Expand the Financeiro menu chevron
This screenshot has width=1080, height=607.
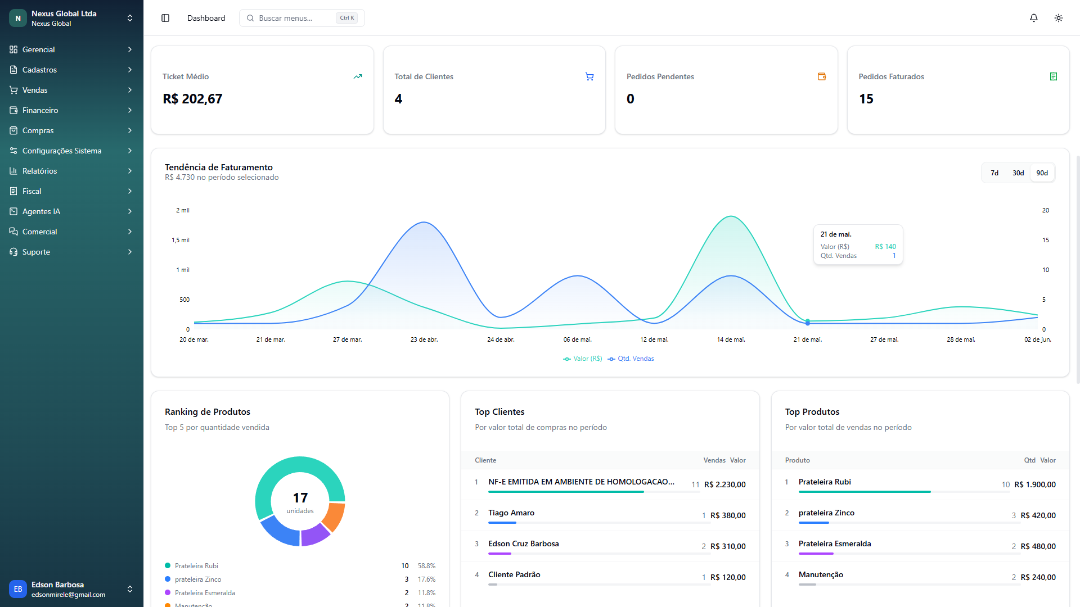click(x=130, y=110)
